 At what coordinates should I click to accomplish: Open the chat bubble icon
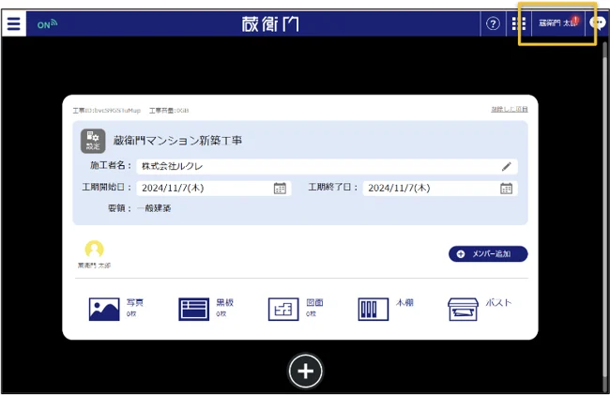[599, 23]
